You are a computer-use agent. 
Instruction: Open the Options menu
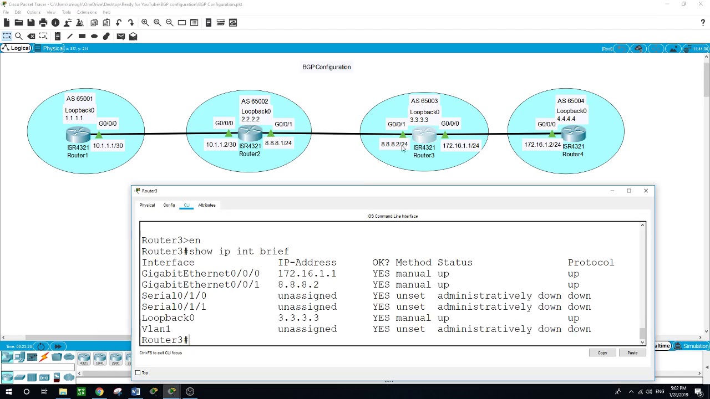tap(34, 12)
